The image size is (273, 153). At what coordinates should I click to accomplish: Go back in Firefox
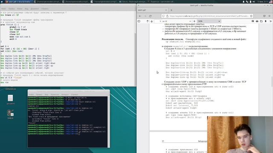tap(140, 16)
